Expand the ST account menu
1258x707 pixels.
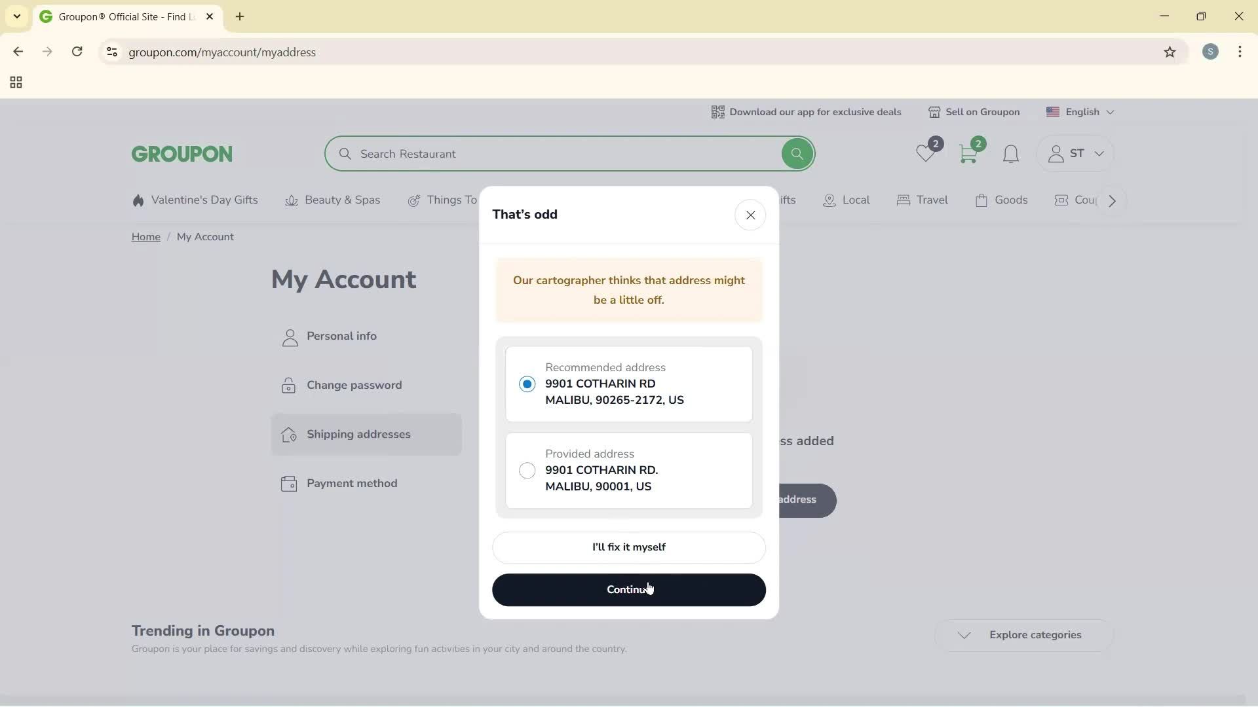(x=1075, y=153)
